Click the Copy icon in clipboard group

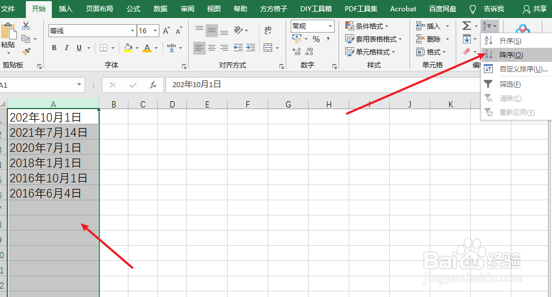click(x=26, y=39)
